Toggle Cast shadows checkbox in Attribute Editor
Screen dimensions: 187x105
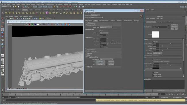pyautogui.click(x=153, y=60)
